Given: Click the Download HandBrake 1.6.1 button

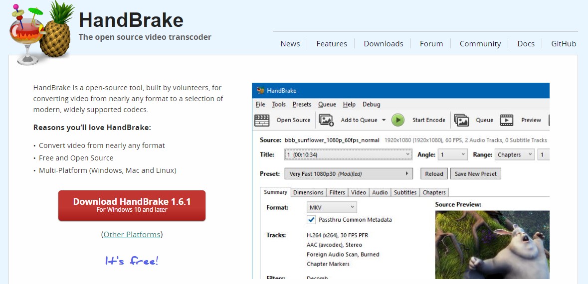Looking at the screenshot, I should click(132, 205).
